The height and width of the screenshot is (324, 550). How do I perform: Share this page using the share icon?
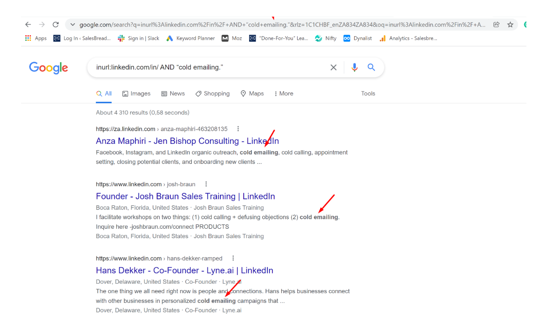click(497, 24)
